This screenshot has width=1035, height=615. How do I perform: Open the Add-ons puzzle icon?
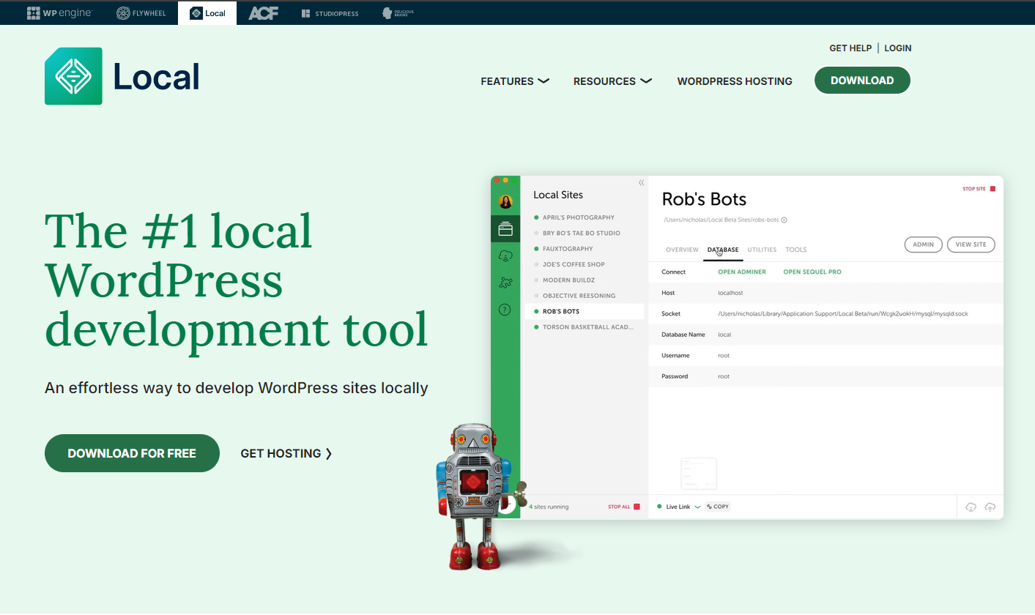pyautogui.click(x=505, y=283)
